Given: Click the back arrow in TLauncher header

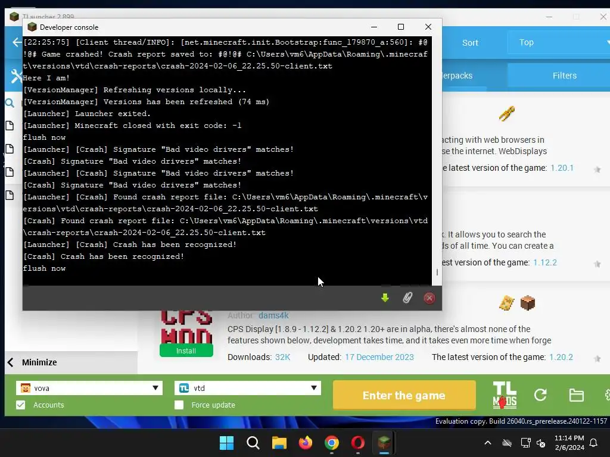Looking at the screenshot, I should coord(17,42).
